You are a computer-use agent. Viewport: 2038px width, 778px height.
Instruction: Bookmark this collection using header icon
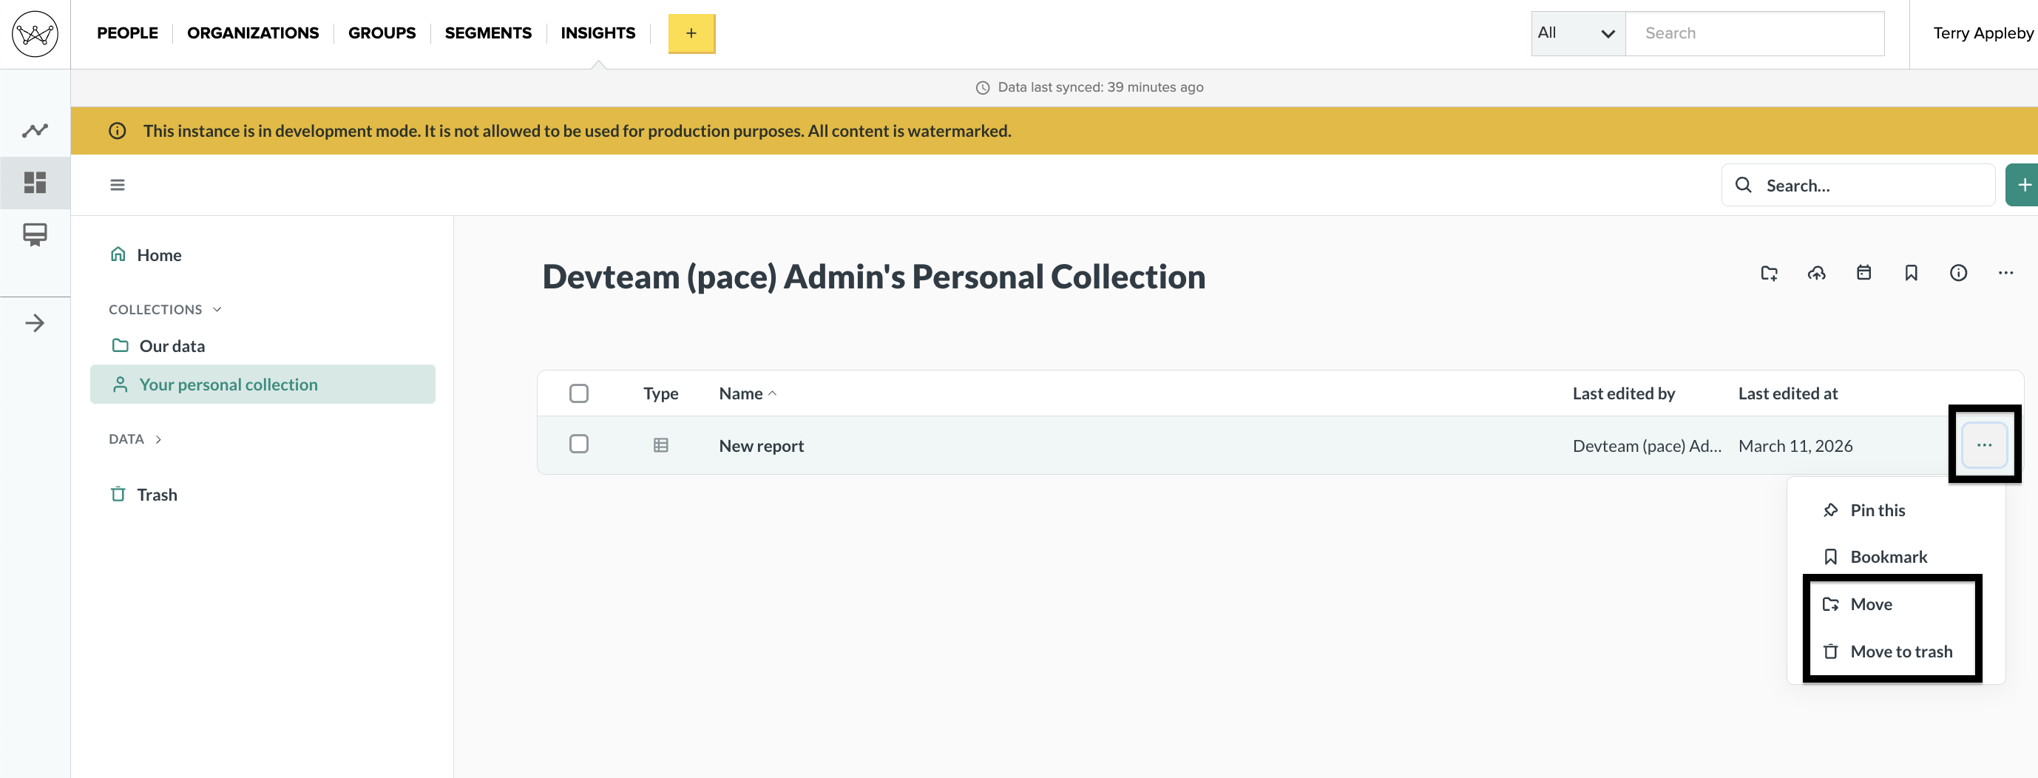[1912, 273]
